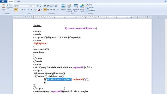Increase paragraph indent
The height and width of the screenshot is (94, 167).
tap(48, 6)
